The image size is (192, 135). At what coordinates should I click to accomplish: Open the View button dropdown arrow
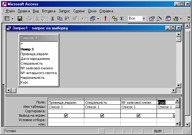click(12, 19)
